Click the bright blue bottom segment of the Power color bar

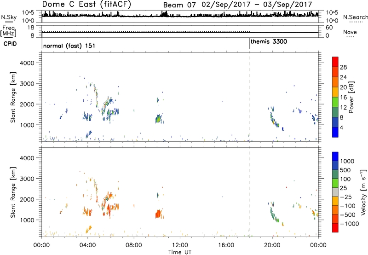pyautogui.click(x=335, y=132)
